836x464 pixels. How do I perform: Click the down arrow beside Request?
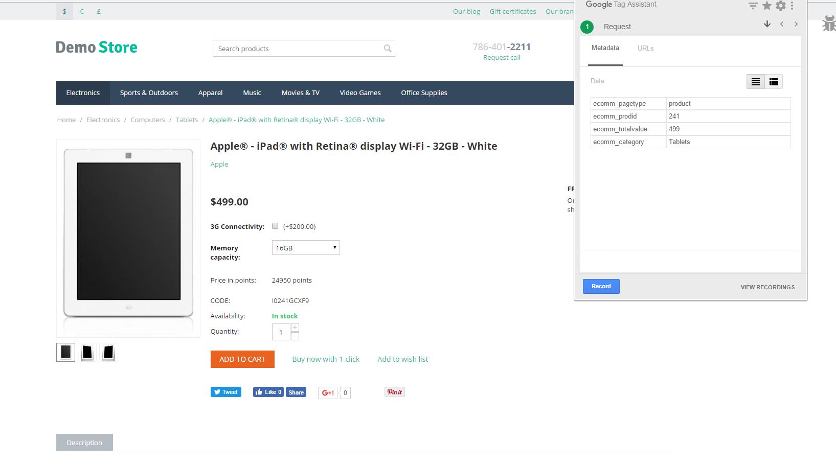point(767,24)
